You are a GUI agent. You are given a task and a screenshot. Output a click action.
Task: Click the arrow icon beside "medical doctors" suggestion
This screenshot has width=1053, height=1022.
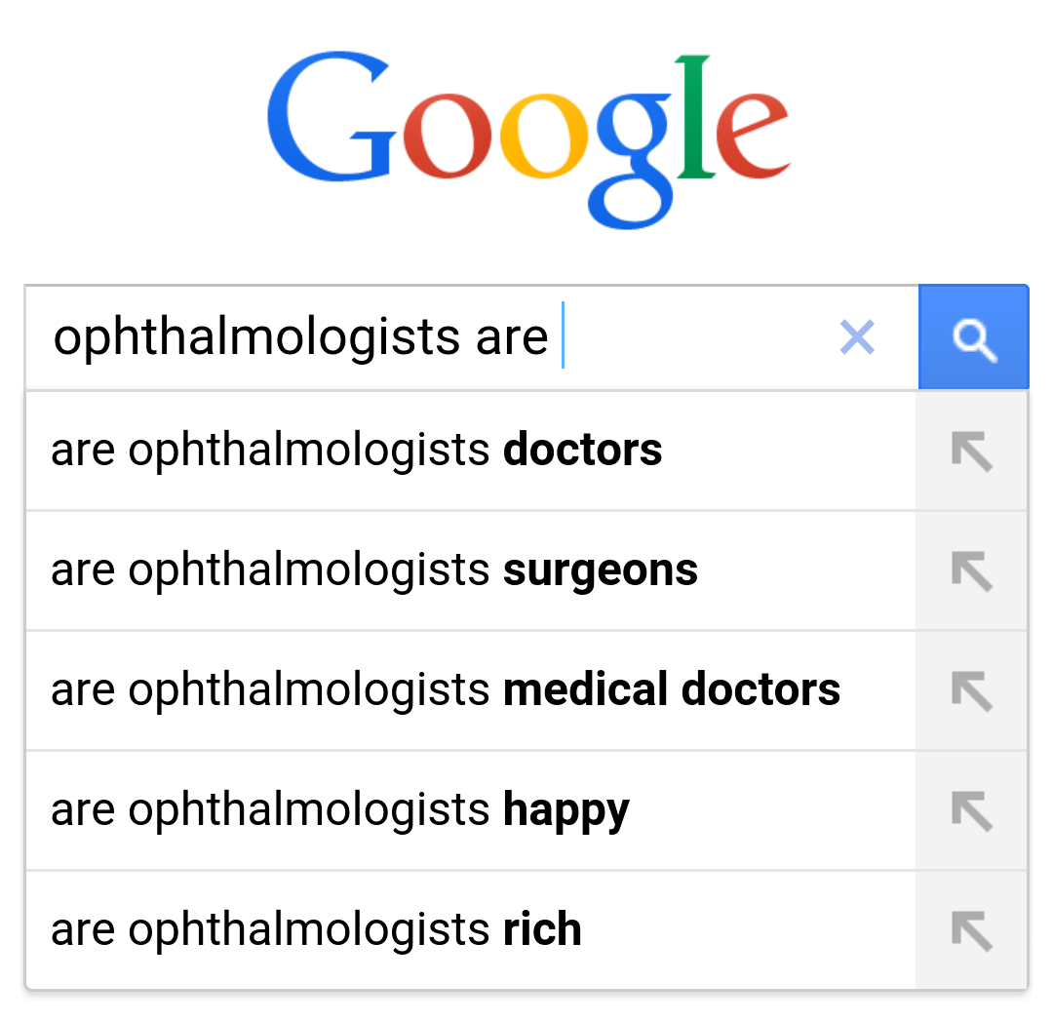click(x=971, y=690)
